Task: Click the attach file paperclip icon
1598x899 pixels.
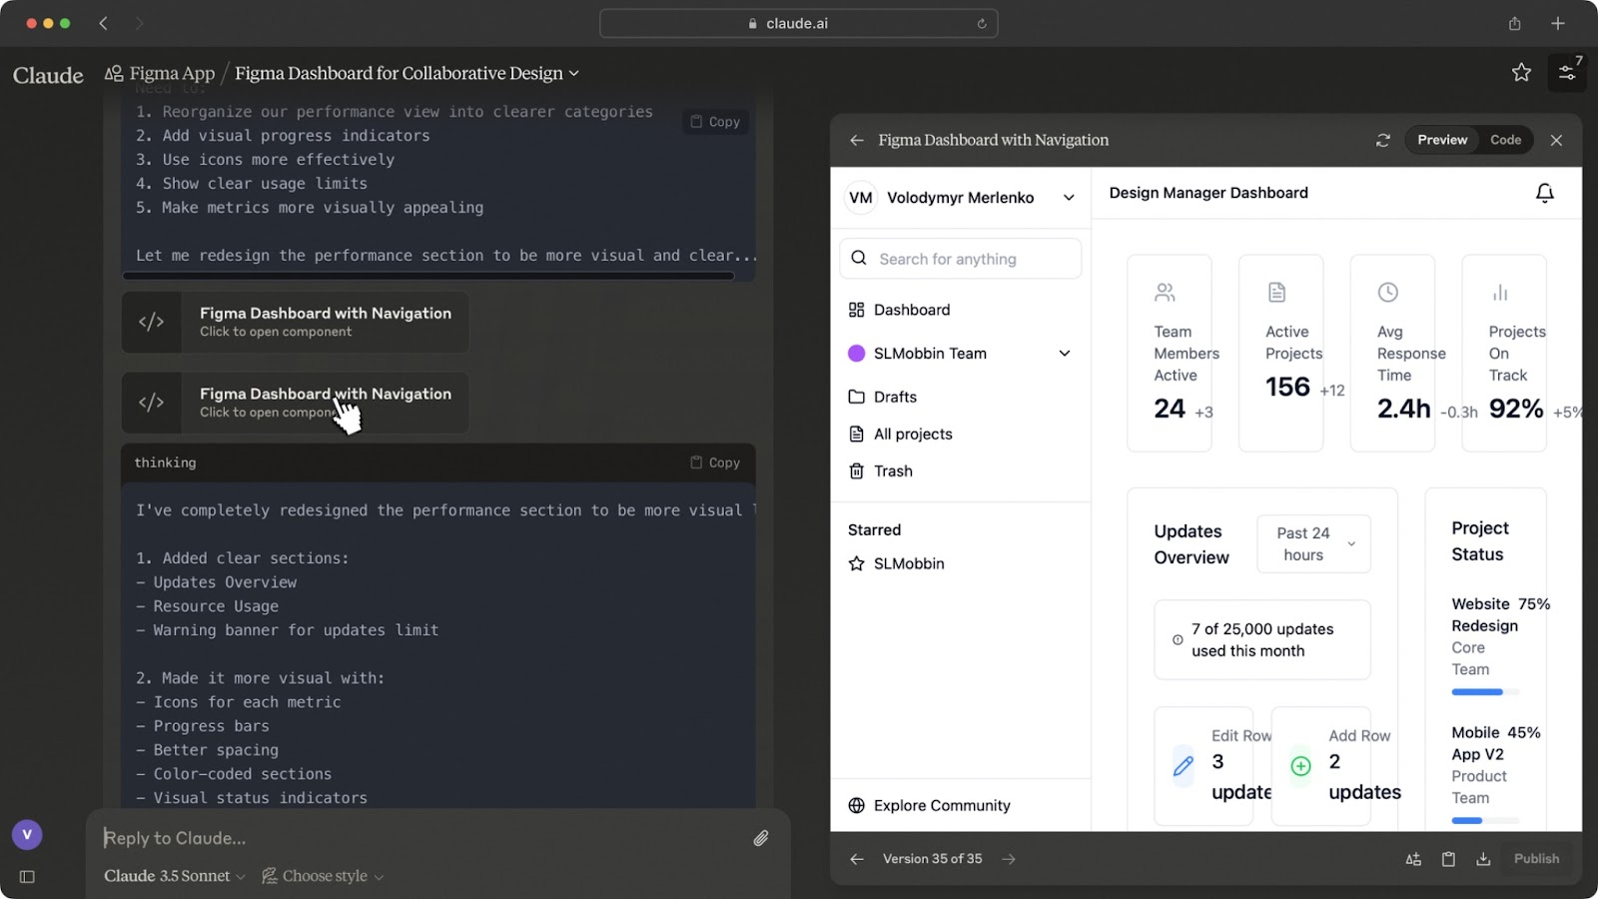Action: click(761, 838)
